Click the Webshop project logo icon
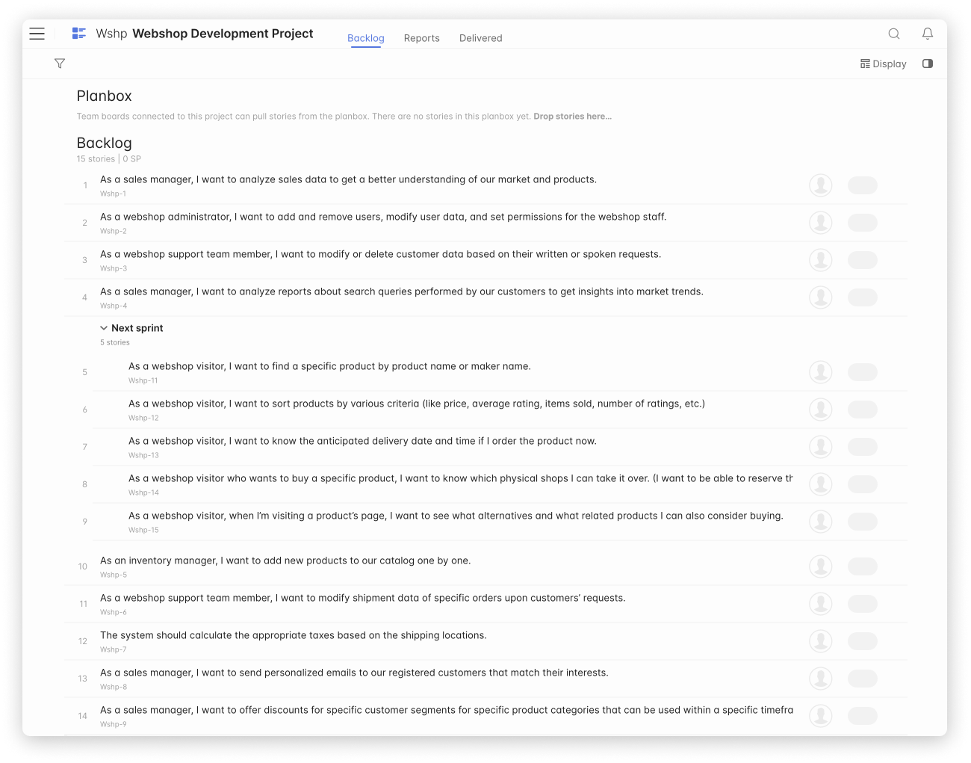 pyautogui.click(x=78, y=34)
